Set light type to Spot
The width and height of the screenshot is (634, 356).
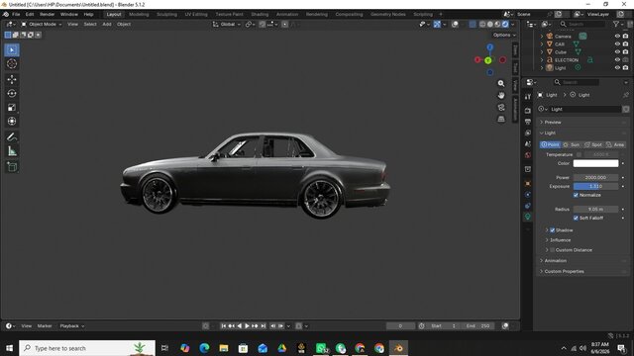[593, 144]
